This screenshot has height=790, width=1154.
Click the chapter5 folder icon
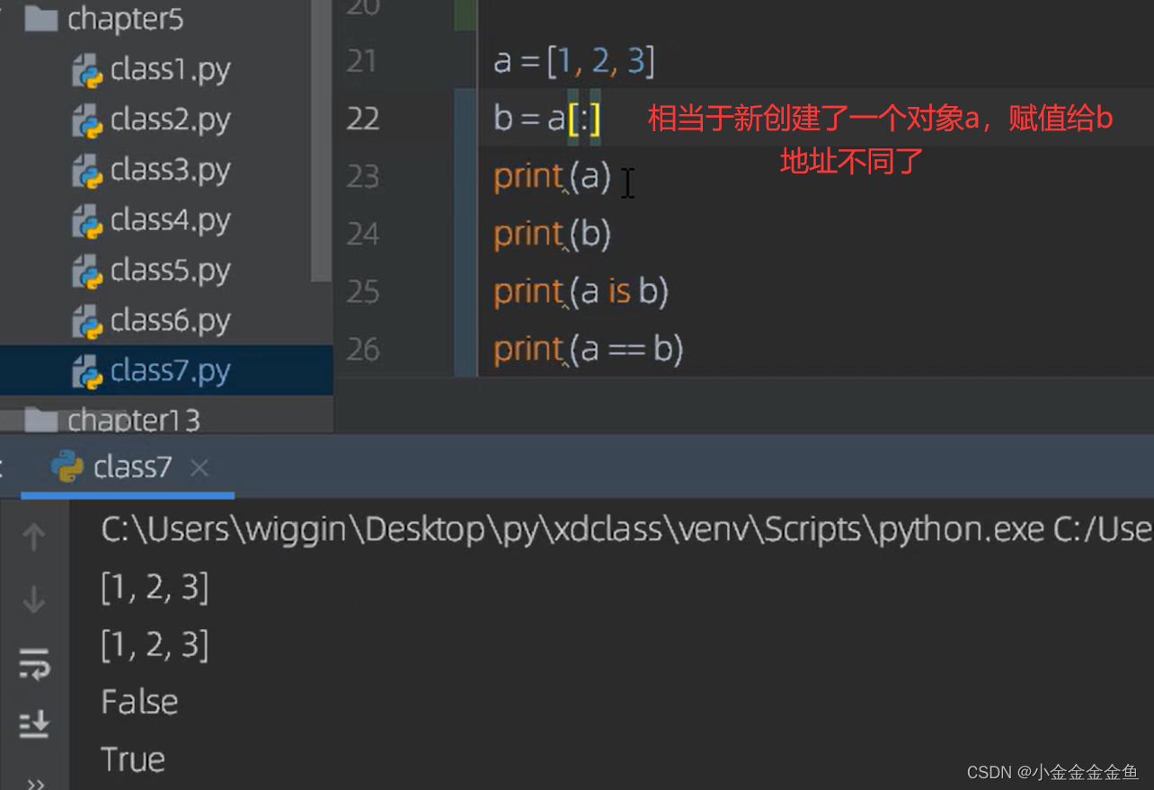pos(41,19)
